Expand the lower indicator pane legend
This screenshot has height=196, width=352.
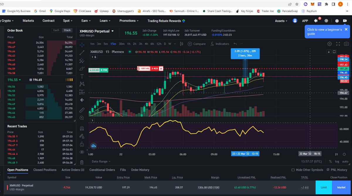pos(93,120)
